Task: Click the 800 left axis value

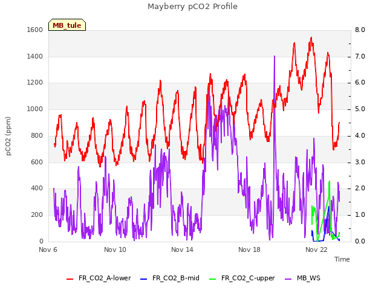Action: coord(37,135)
